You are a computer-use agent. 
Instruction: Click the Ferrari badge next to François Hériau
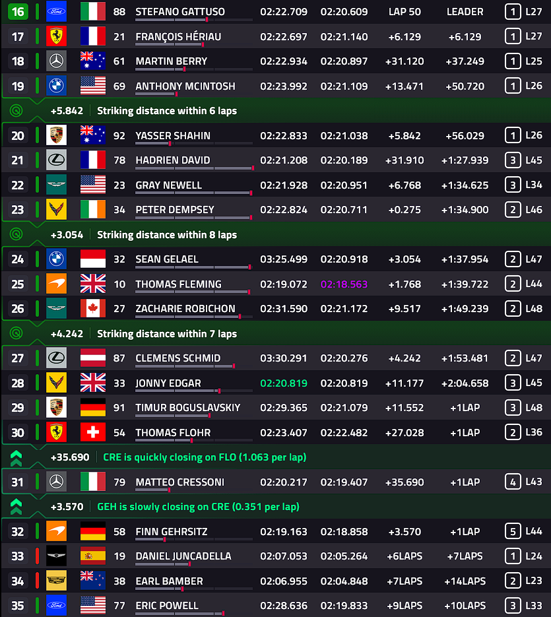pyautogui.click(x=56, y=36)
